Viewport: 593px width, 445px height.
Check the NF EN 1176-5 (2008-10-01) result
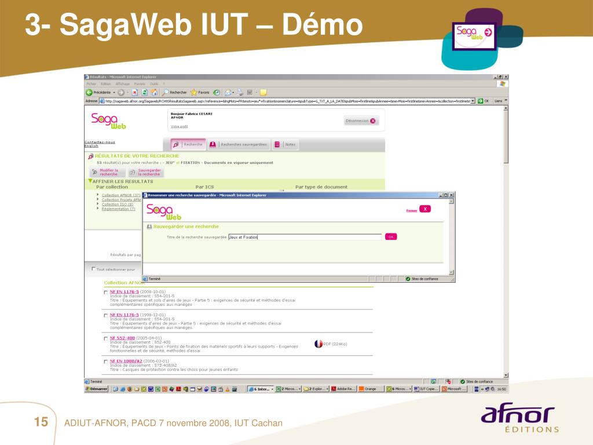pyautogui.click(x=105, y=293)
